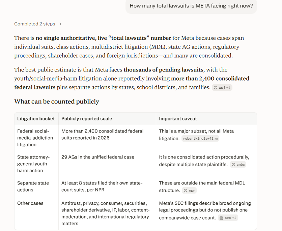
Task: Click the Important caveat column header
Action: (x=178, y=119)
